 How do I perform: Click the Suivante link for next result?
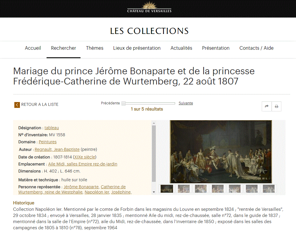(186, 103)
